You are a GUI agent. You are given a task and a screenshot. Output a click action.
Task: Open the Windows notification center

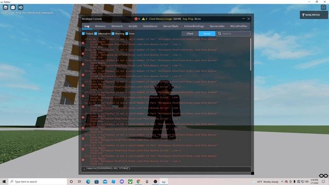323,181
